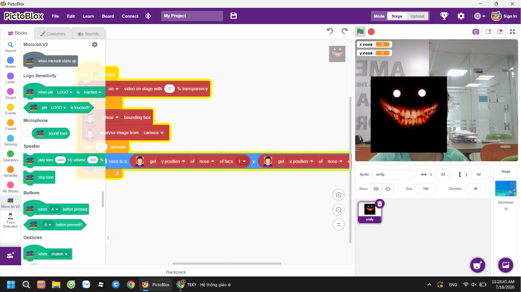Image resolution: width=521 pixels, height=292 pixels.
Task: Open the video on/off dropdown
Action: [114, 89]
